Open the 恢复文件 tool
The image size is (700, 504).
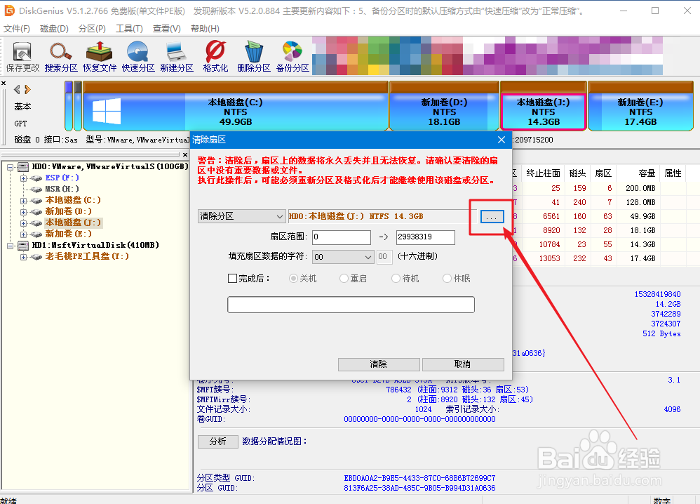pos(99,56)
